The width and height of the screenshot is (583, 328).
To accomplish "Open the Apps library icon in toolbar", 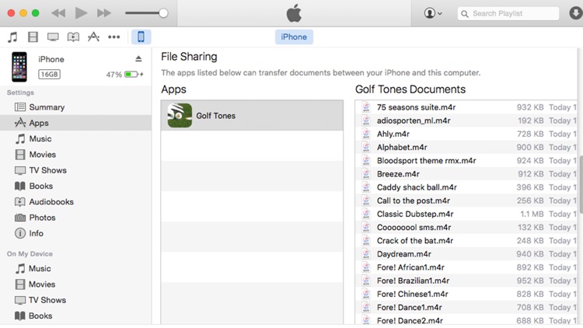I will pyautogui.click(x=93, y=37).
